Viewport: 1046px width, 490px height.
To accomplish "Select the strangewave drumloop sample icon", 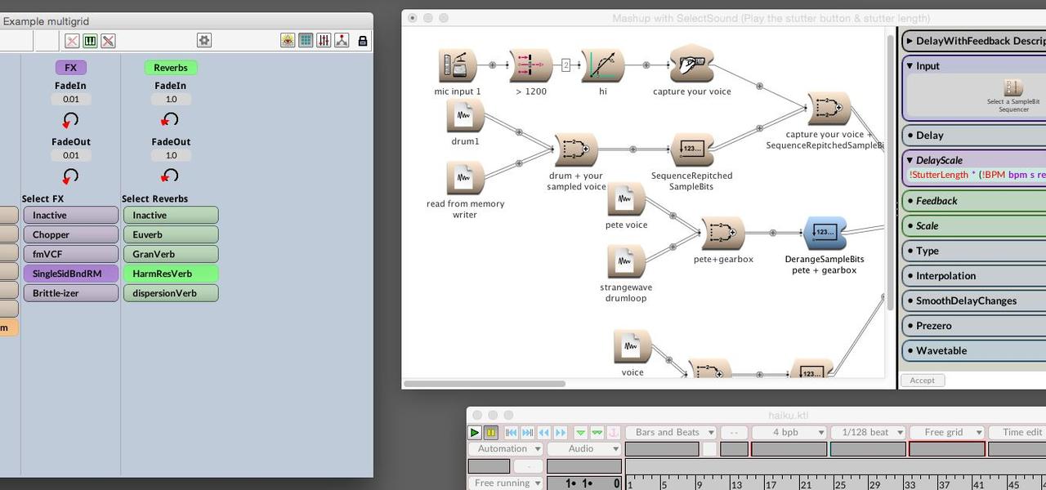I will point(626,261).
